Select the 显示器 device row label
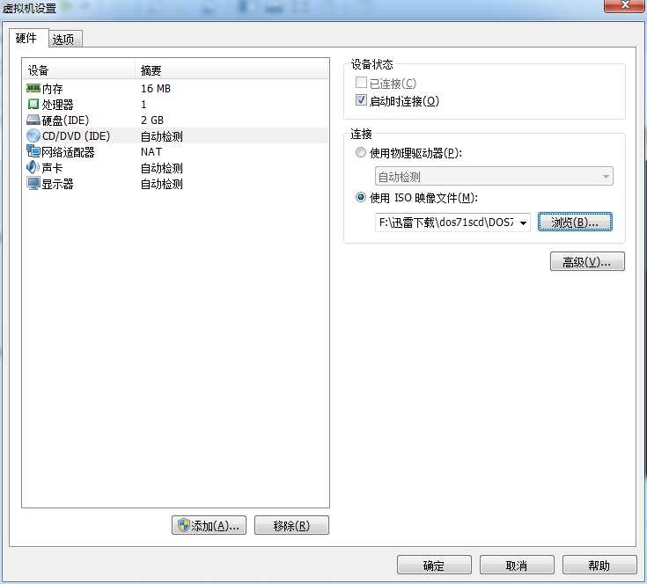 click(x=58, y=184)
